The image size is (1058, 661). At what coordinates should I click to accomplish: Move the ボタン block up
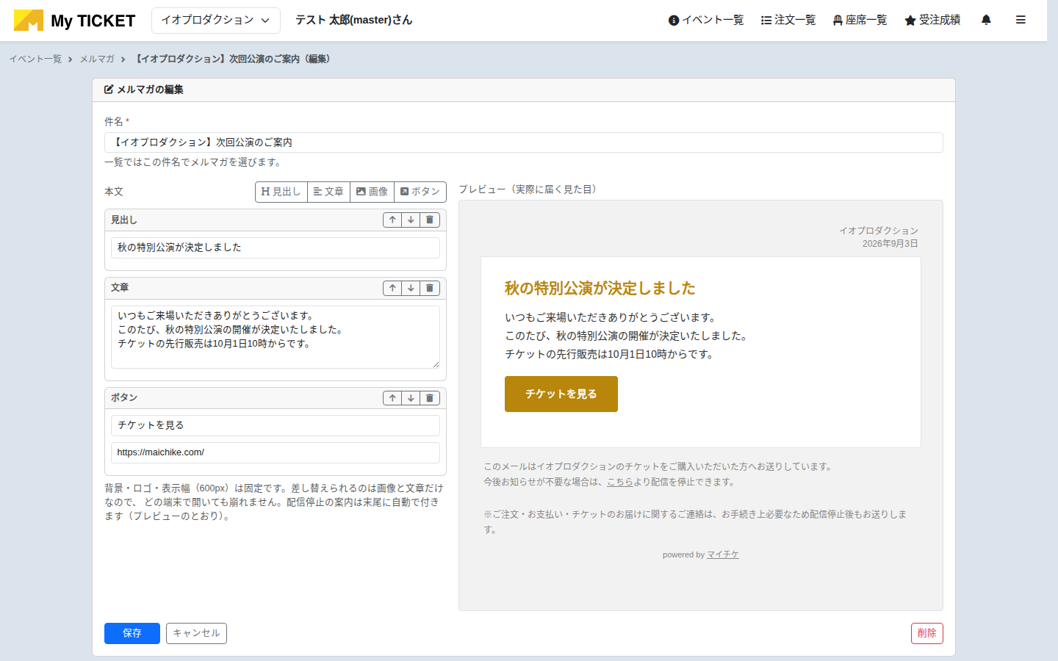392,398
